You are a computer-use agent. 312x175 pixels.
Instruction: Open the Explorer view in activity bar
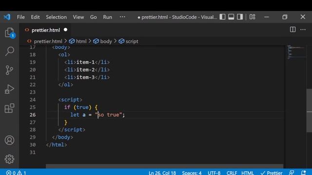pyautogui.click(x=9, y=33)
